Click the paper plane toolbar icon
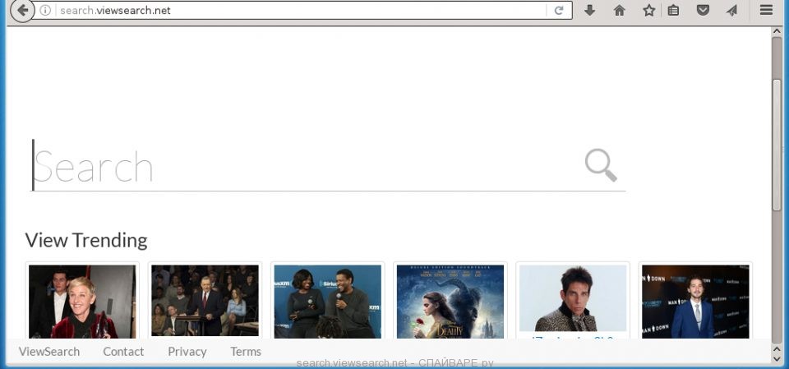Viewport: 789px width, 369px height. [731, 11]
